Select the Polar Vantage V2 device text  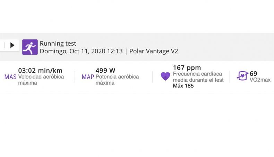coord(154,51)
